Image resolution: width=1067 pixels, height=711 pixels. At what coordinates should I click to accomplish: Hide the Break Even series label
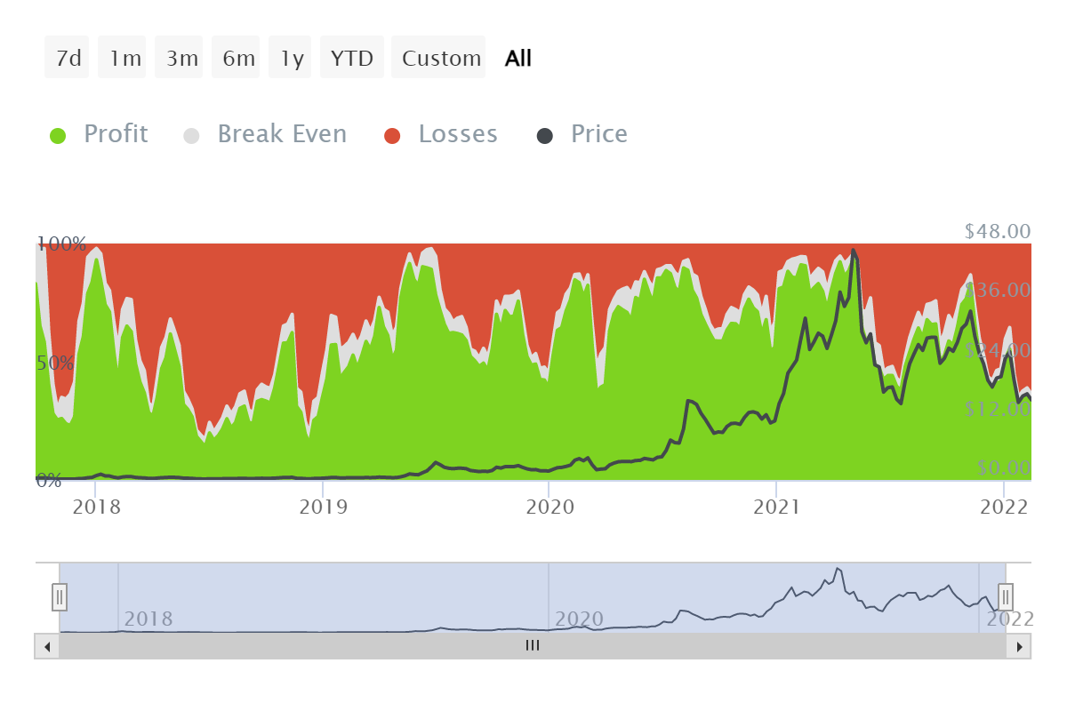click(282, 134)
